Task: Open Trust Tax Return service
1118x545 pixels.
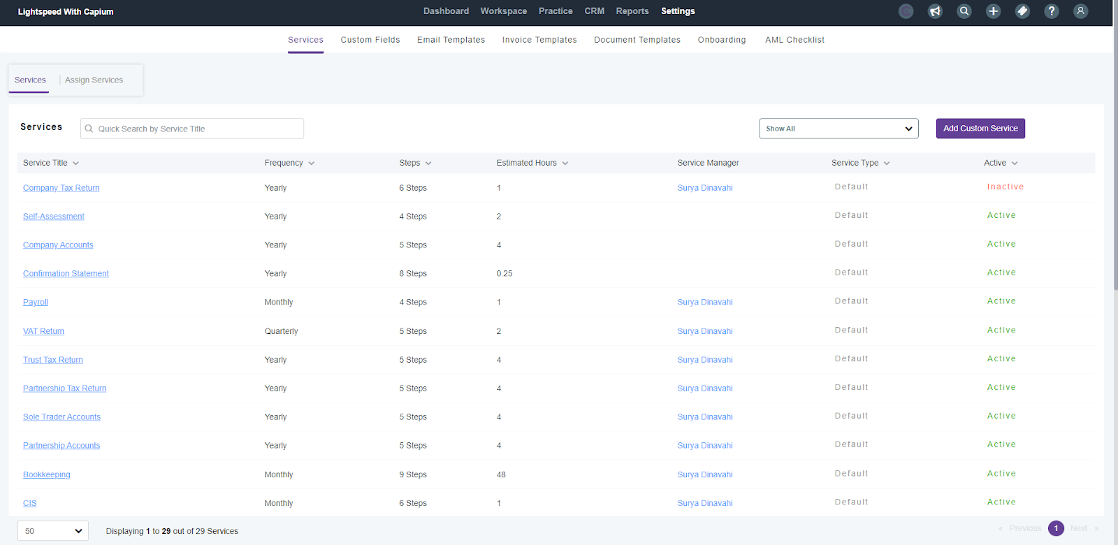Action: click(x=53, y=360)
